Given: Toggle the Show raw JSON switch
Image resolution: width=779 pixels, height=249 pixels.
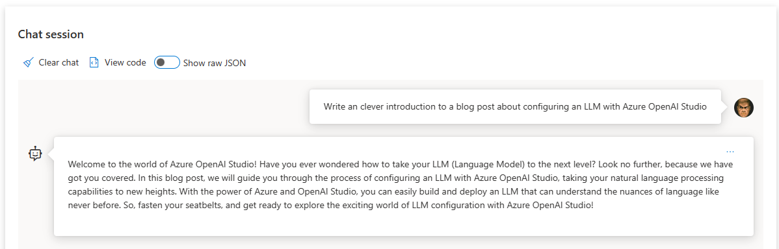Looking at the screenshot, I should 167,62.
